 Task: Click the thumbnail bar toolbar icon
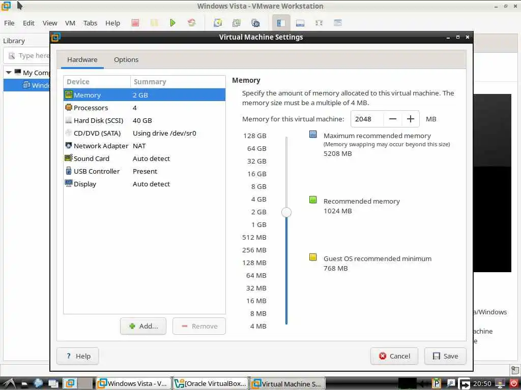click(x=300, y=23)
